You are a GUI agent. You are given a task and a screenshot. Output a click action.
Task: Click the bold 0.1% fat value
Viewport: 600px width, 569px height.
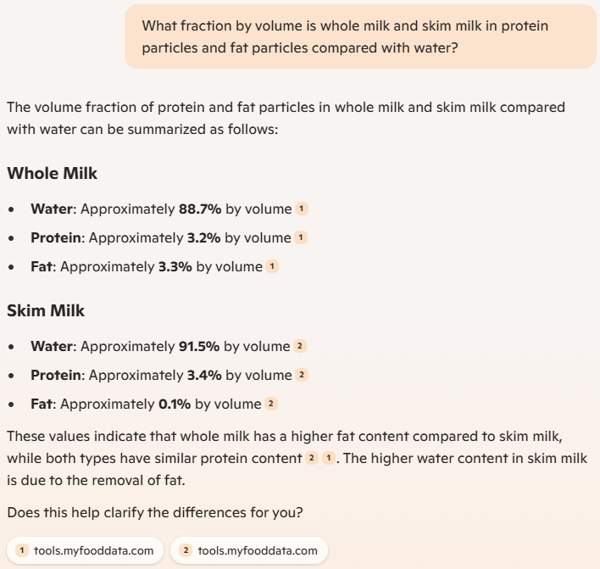(174, 404)
